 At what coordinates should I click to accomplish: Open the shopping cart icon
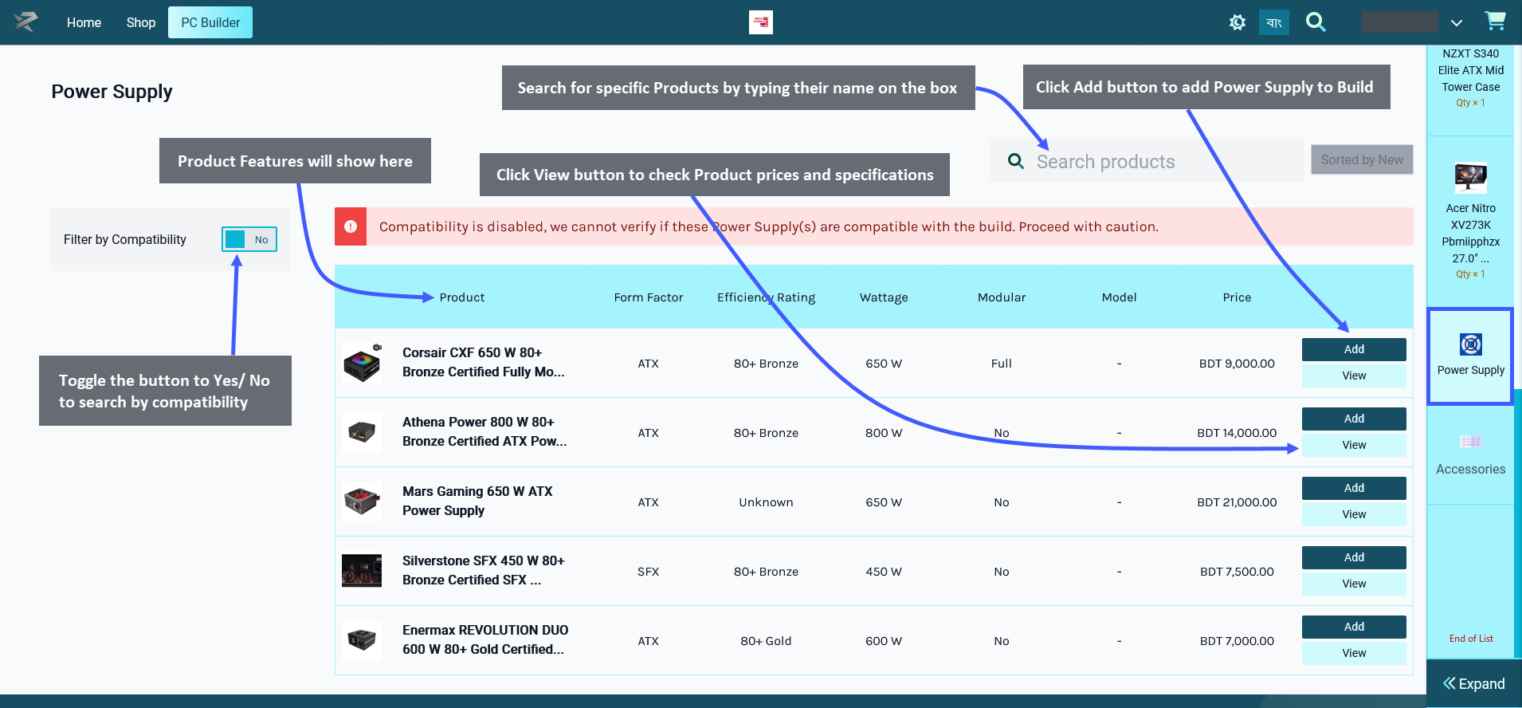(x=1495, y=22)
